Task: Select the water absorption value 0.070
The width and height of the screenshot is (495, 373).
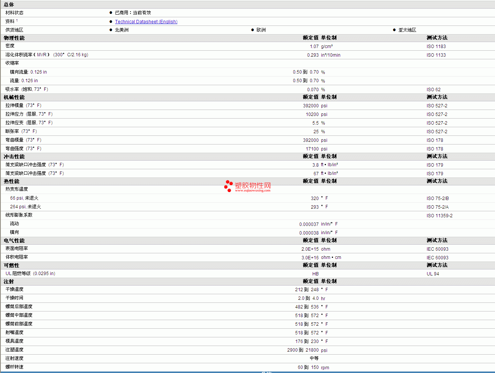Action: [x=313, y=90]
